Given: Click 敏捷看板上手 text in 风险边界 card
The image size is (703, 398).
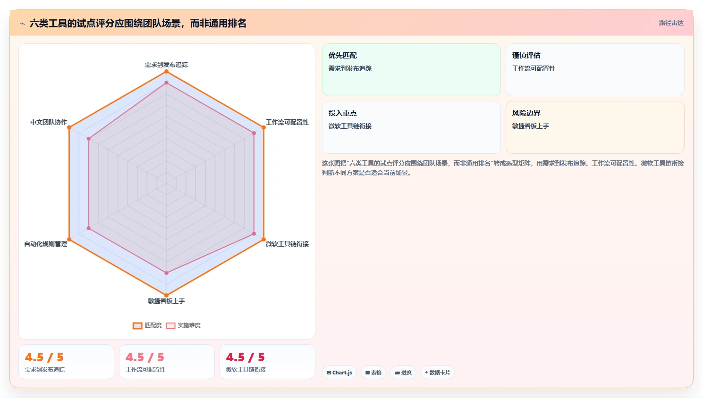Looking at the screenshot, I should 531,126.
